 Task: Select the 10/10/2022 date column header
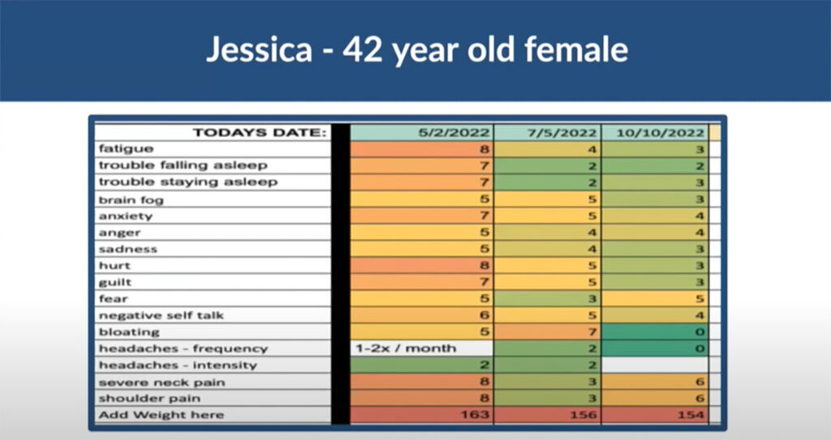coord(655,132)
